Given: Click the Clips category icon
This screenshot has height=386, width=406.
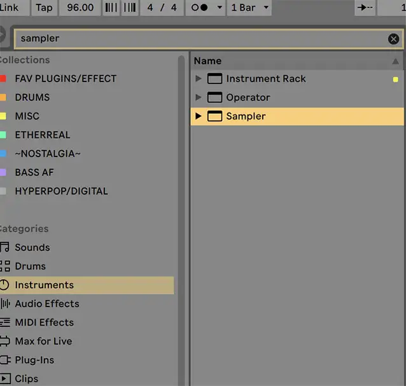Looking at the screenshot, I should click(x=4, y=378).
